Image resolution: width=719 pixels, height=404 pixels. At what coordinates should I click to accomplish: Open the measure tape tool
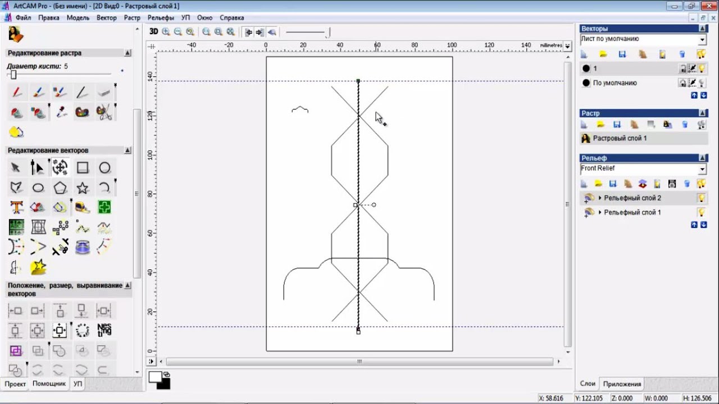83,208
